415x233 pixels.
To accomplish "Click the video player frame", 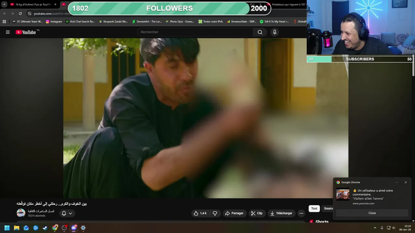I will coord(206,118).
